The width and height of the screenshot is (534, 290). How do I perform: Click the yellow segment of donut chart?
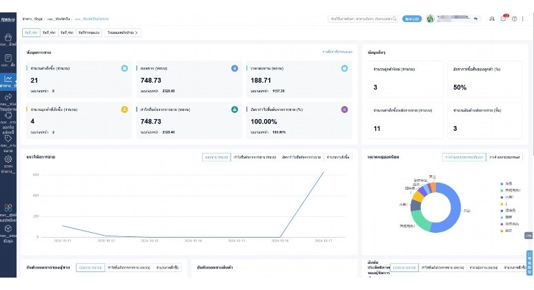(x=417, y=196)
